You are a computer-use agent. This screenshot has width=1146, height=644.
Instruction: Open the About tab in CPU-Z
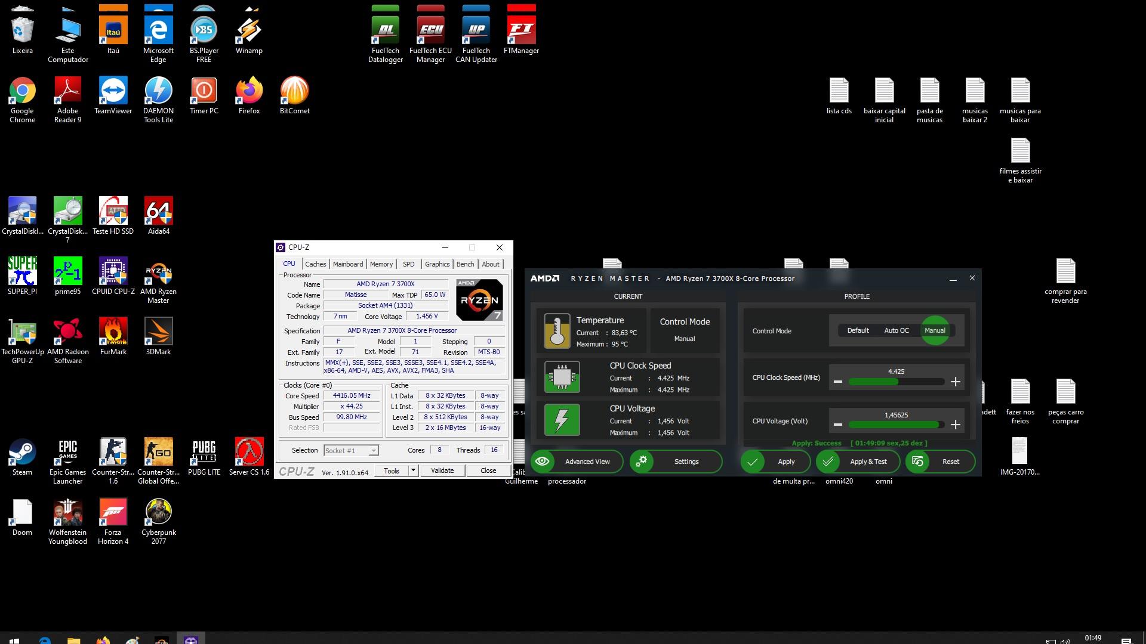491,264
